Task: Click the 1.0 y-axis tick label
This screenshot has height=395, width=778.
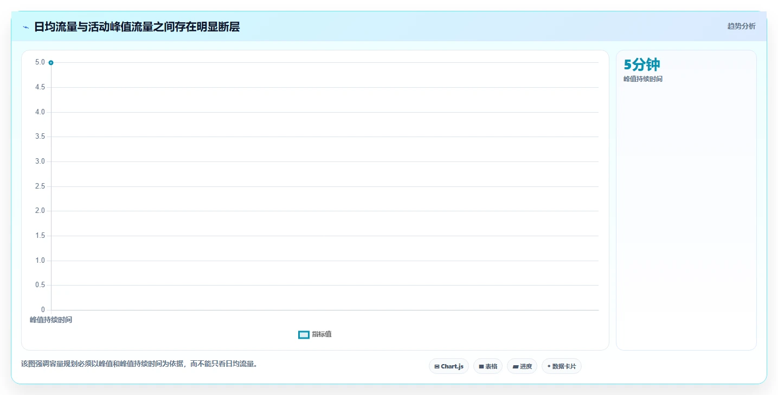Action: (40, 261)
